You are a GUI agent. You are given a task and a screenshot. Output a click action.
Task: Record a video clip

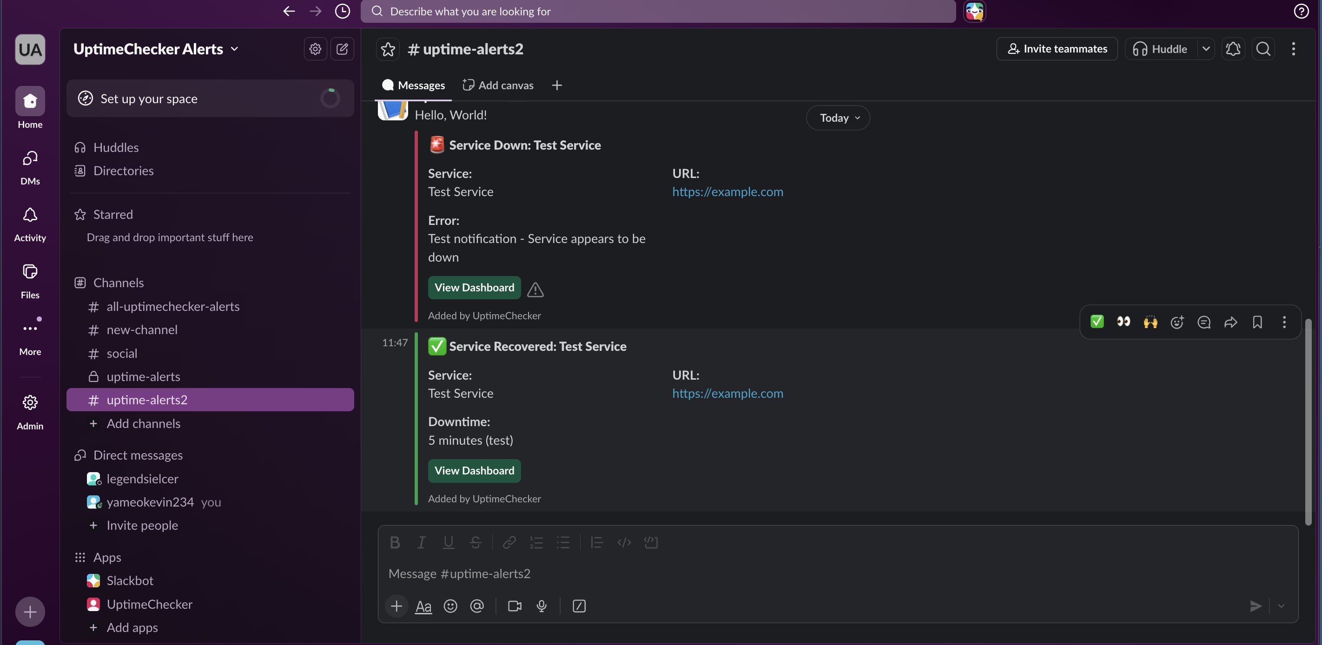click(x=515, y=606)
